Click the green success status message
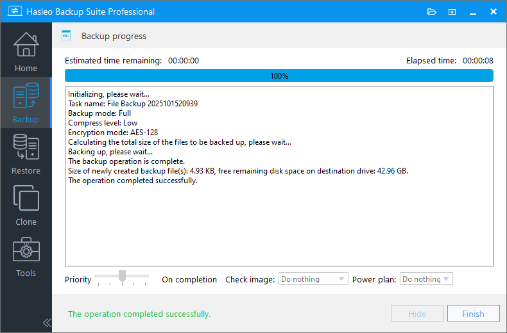This screenshot has height=333, width=507. tap(139, 314)
